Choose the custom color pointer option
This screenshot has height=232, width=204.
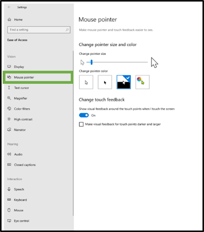click(142, 82)
